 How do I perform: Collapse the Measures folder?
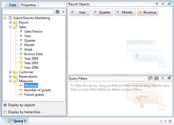coord(10,81)
